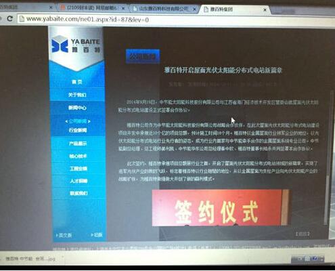This screenshot has width=335, height=271.
Task: Click the paragraph beginning 此次签约
Action: coord(218,171)
